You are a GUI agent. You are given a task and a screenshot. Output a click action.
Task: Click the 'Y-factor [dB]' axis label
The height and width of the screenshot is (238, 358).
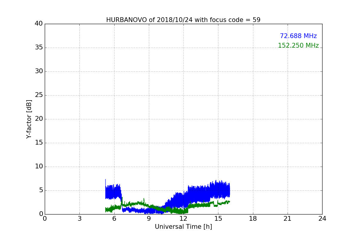(29, 119)
